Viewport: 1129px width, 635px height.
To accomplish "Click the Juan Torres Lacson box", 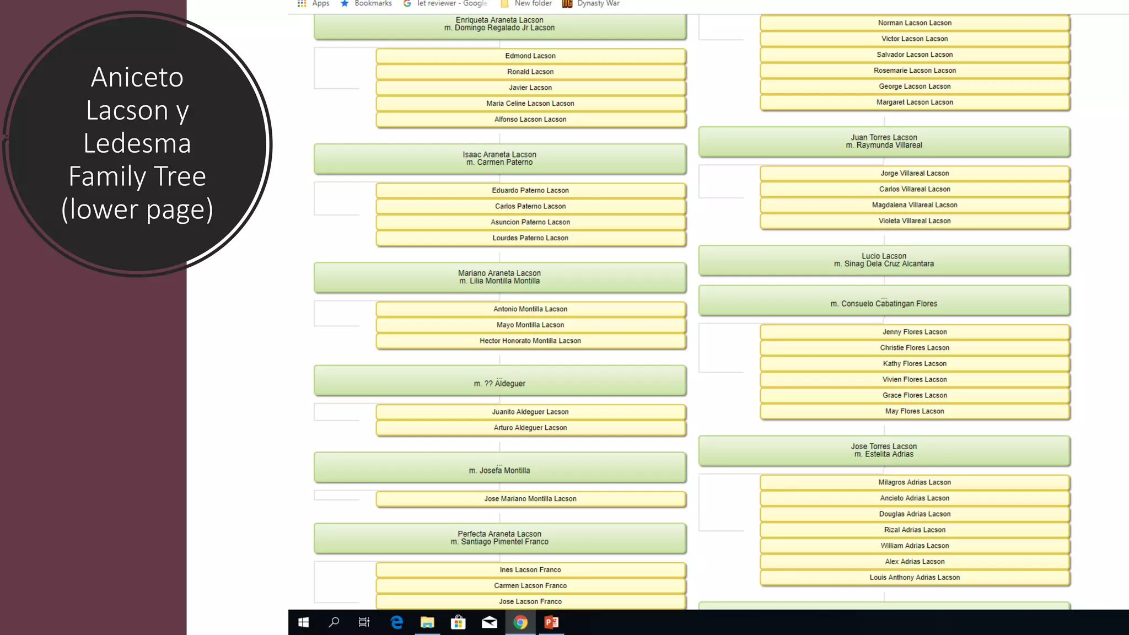I will tap(884, 142).
